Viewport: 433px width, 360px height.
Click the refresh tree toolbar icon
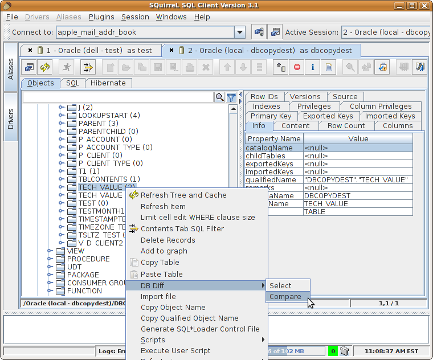[45, 67]
